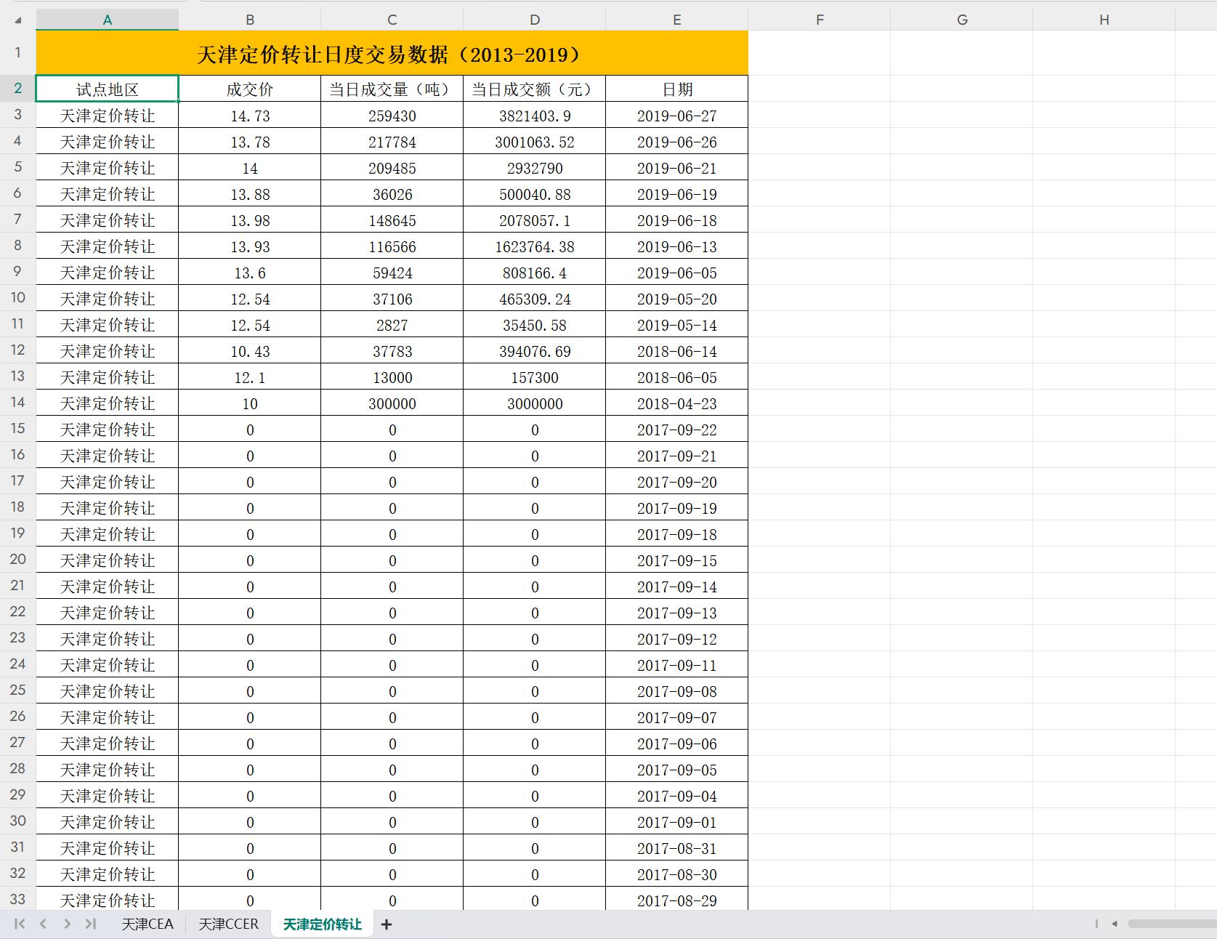Switch to the 天津CEA sheet tab
Viewport: 1217px width, 939px height.
tap(147, 924)
